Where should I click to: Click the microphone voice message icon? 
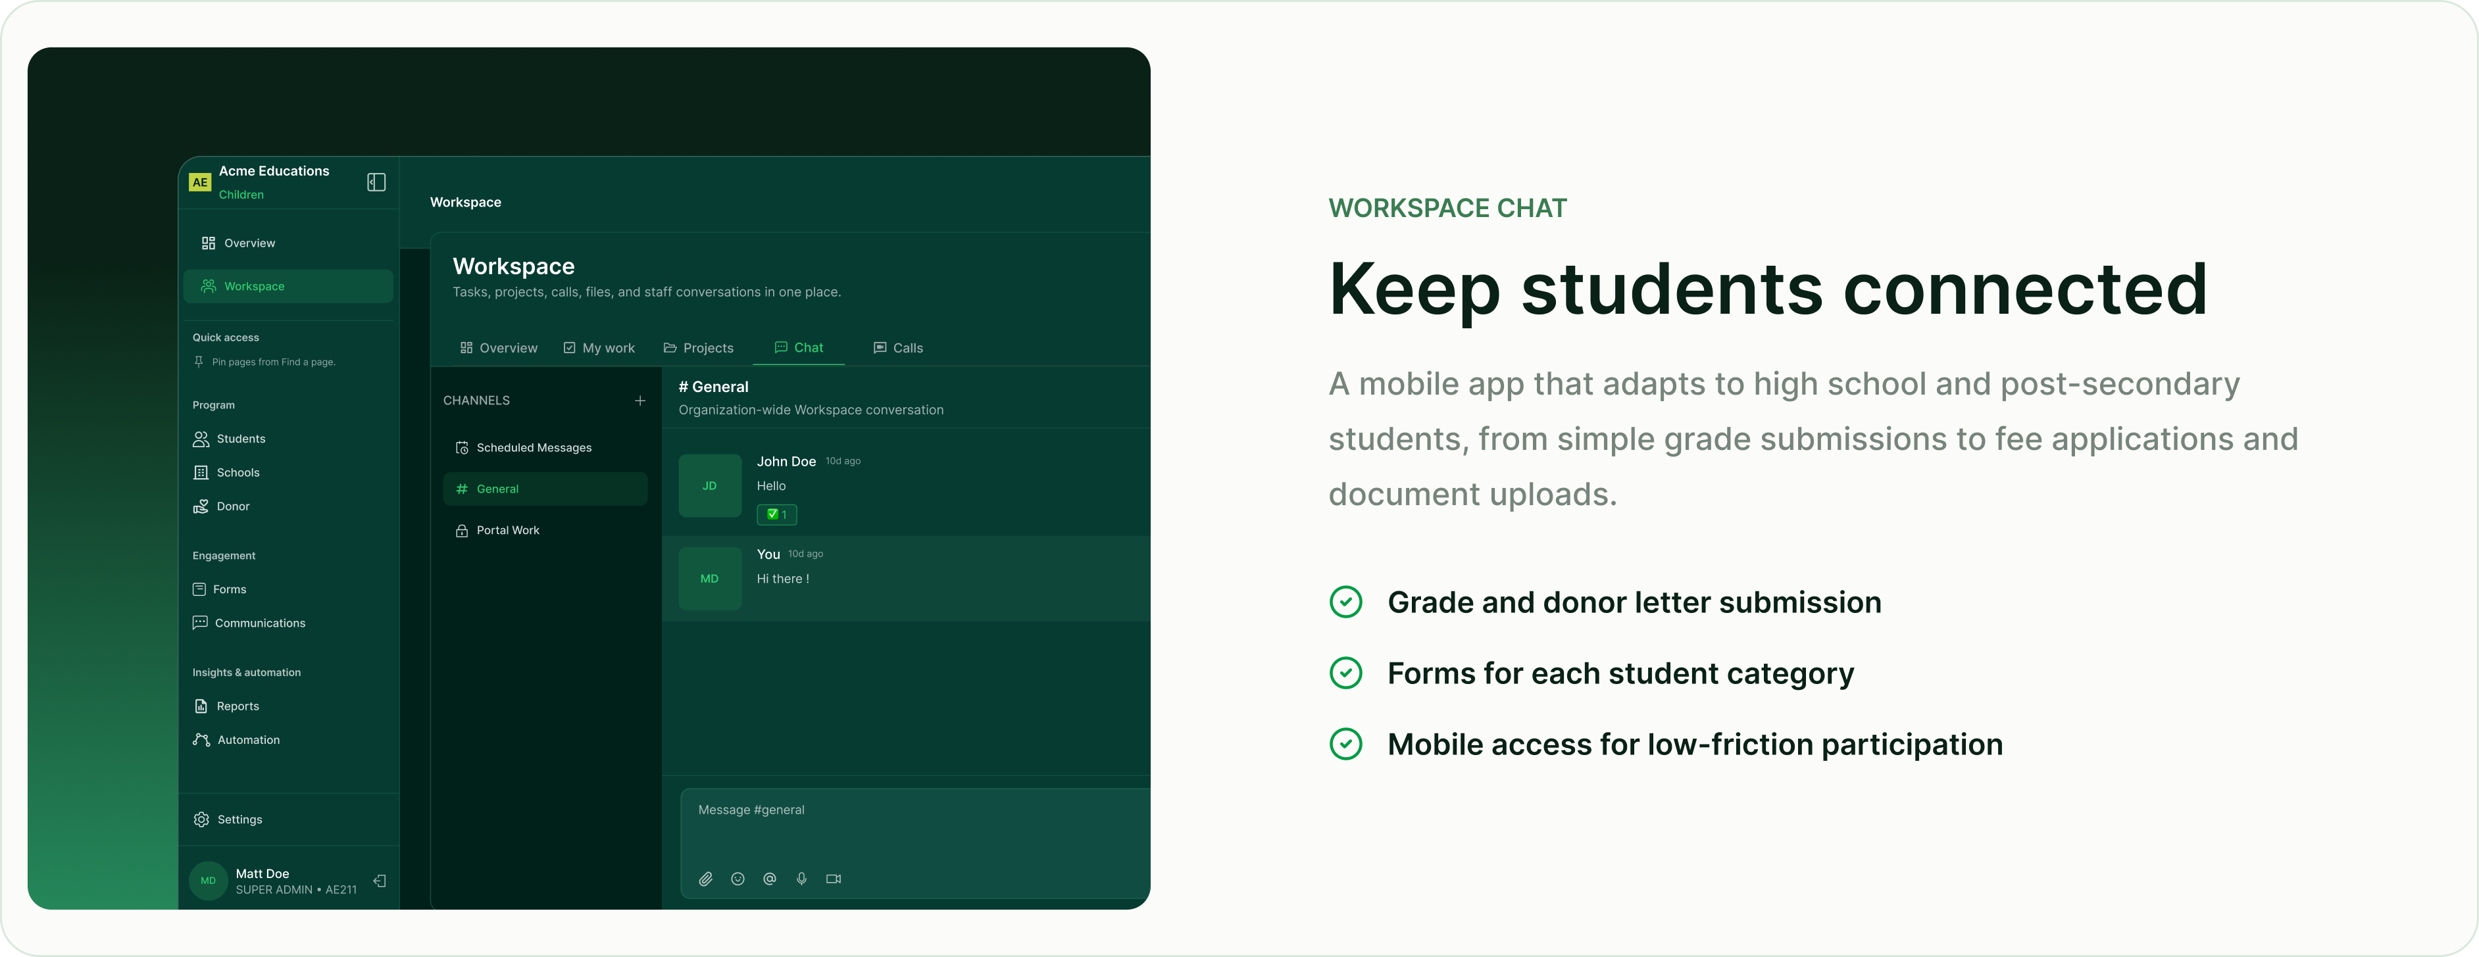(801, 879)
